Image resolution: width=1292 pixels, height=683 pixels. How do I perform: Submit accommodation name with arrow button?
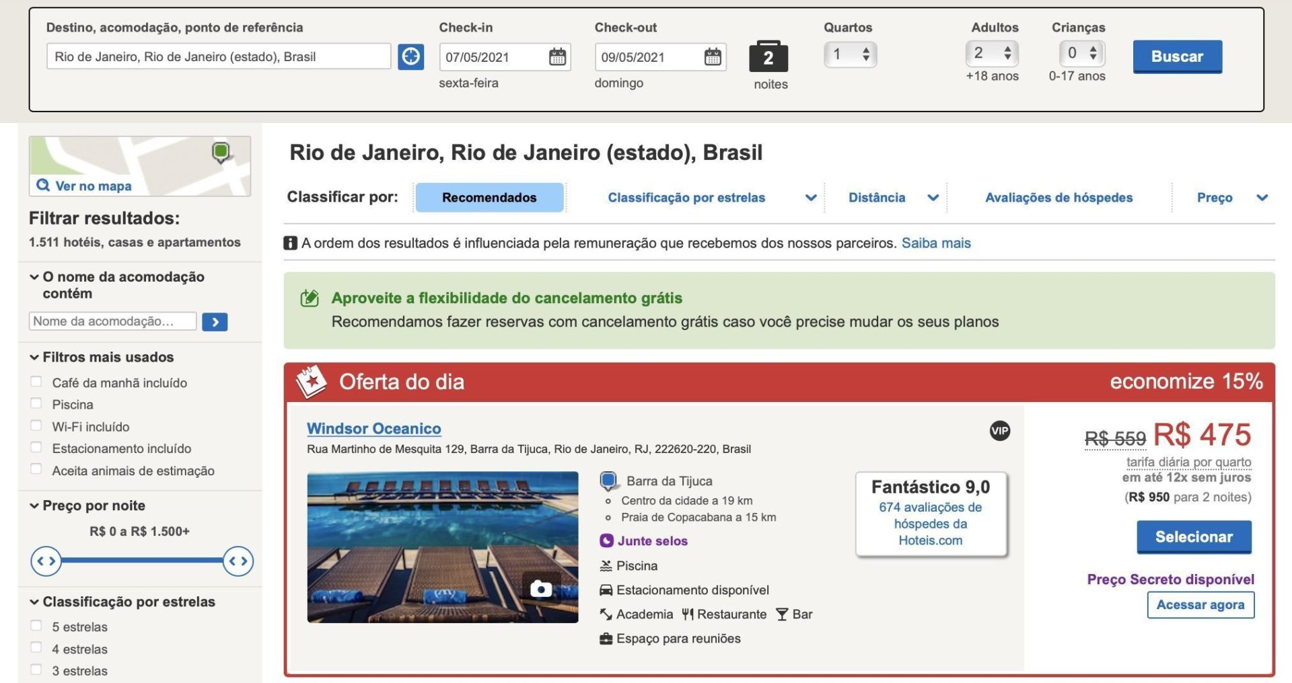(215, 322)
